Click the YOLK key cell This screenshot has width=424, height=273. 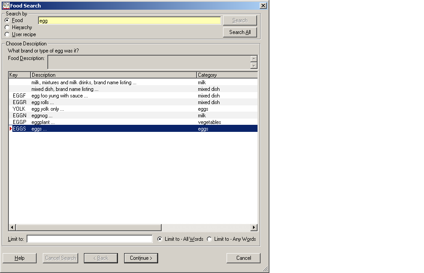pyautogui.click(x=19, y=109)
